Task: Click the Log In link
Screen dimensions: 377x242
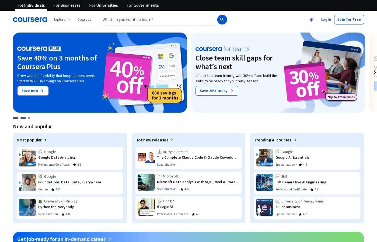Action: (326, 20)
